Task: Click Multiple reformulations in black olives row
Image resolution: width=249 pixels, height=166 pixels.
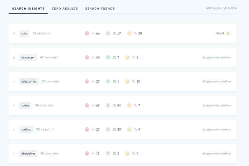Action: [x=216, y=154]
